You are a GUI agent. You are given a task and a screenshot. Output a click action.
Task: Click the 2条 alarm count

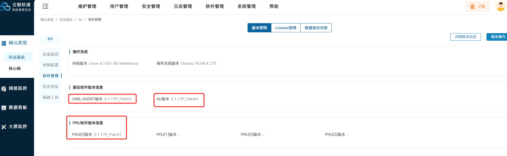(x=482, y=6)
